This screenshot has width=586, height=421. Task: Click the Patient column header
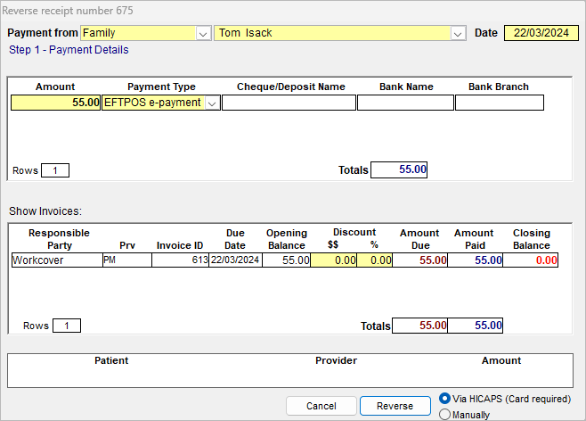[111, 360]
